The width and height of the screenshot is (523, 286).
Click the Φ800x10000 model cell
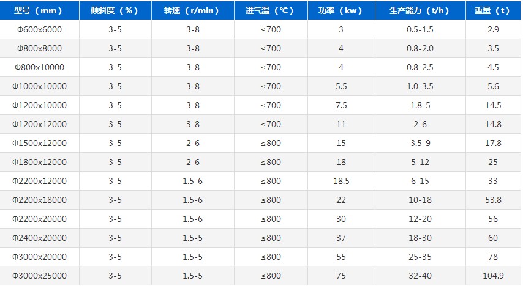[x=39, y=67]
